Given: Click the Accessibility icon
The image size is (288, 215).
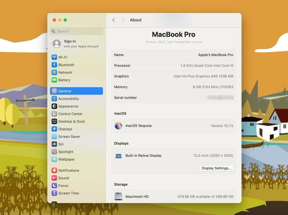Looking at the screenshot, I should [x=54, y=99].
